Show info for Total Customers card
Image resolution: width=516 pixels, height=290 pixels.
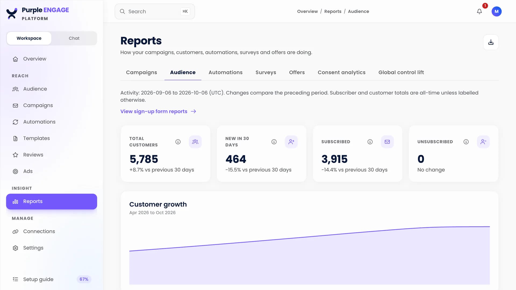(x=178, y=142)
